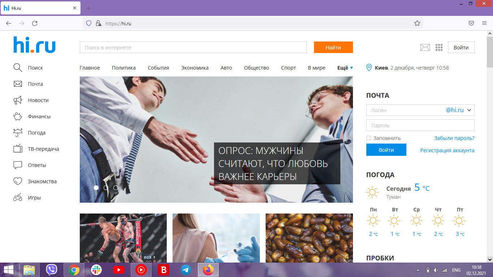Open the taskbar volume icon
This screenshot has height=277, width=493.
pyautogui.click(x=436, y=270)
